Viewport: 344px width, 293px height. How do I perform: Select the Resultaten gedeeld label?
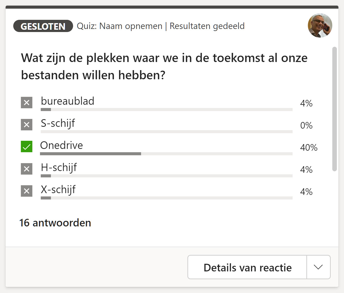207,26
